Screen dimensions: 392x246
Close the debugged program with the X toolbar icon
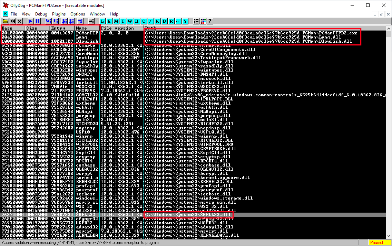[x=20, y=21]
